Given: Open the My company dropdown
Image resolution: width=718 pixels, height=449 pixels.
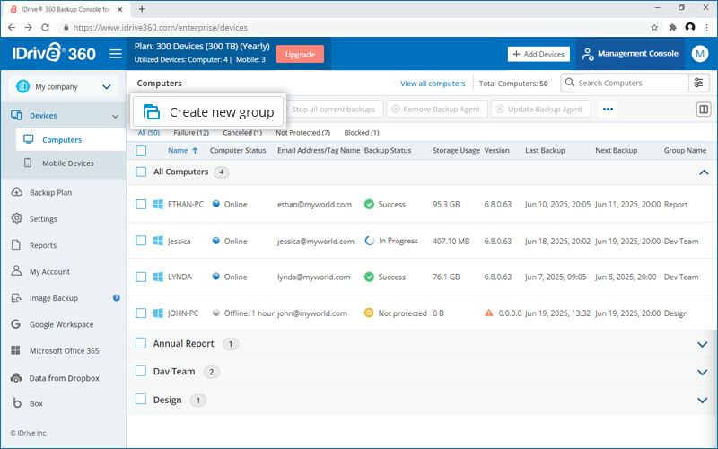Looking at the screenshot, I should pos(63,86).
